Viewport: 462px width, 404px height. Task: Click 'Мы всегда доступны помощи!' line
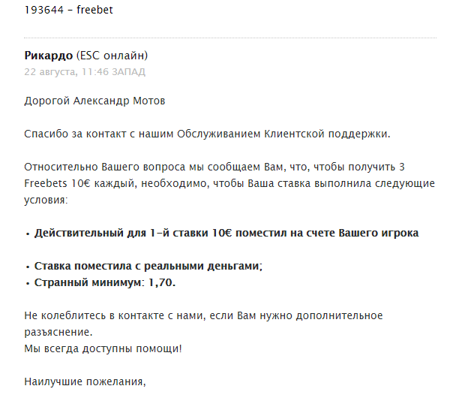click(103, 349)
